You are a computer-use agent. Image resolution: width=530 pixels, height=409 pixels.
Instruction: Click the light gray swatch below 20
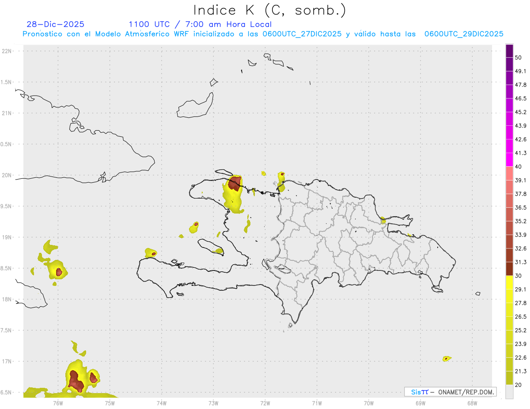(x=509, y=392)
